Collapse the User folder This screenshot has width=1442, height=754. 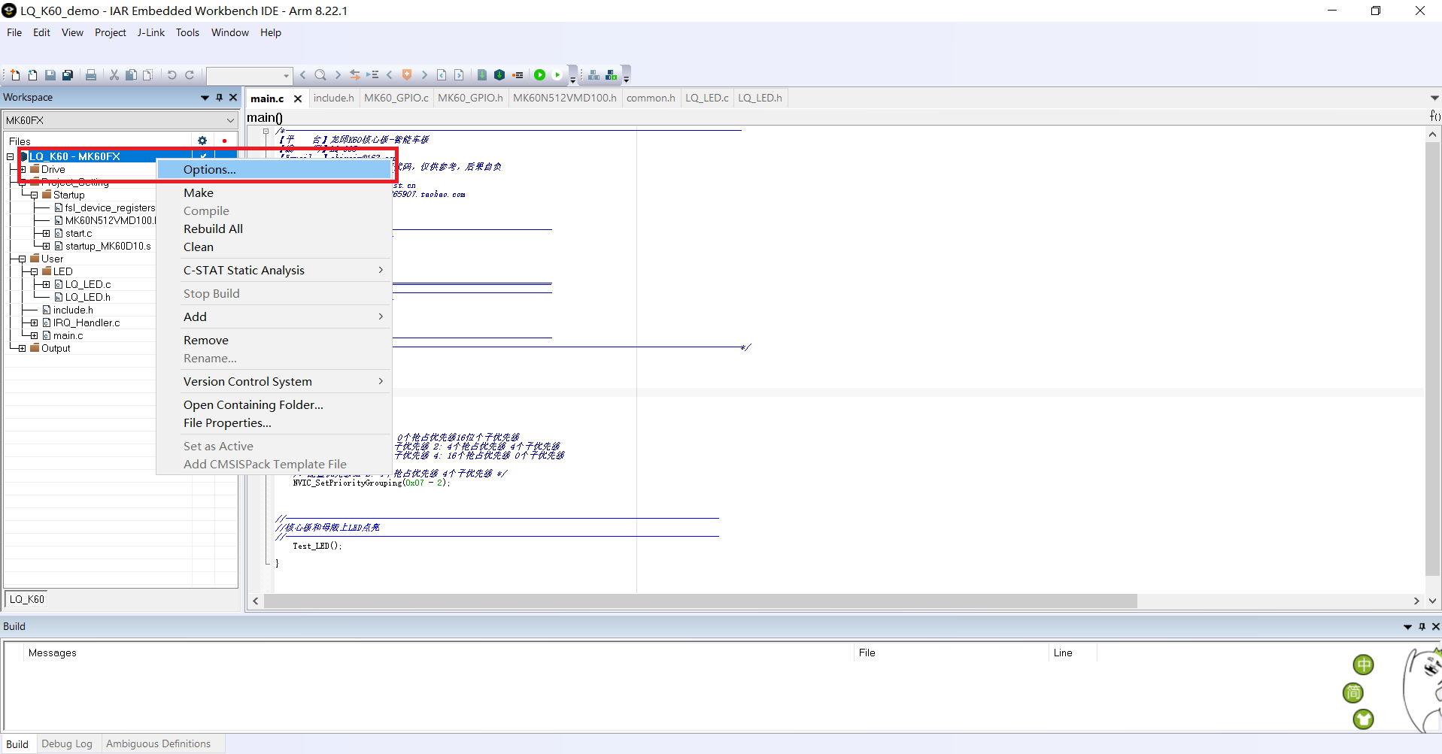[x=23, y=259]
